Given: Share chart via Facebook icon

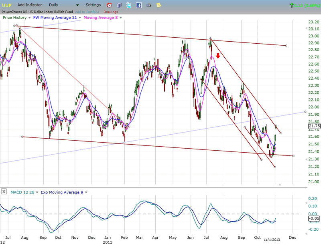Looking at the screenshot, I should (139, 5).
